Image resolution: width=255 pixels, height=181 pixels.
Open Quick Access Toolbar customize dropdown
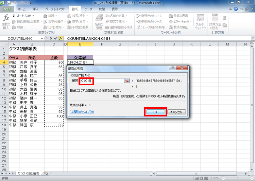30,3
